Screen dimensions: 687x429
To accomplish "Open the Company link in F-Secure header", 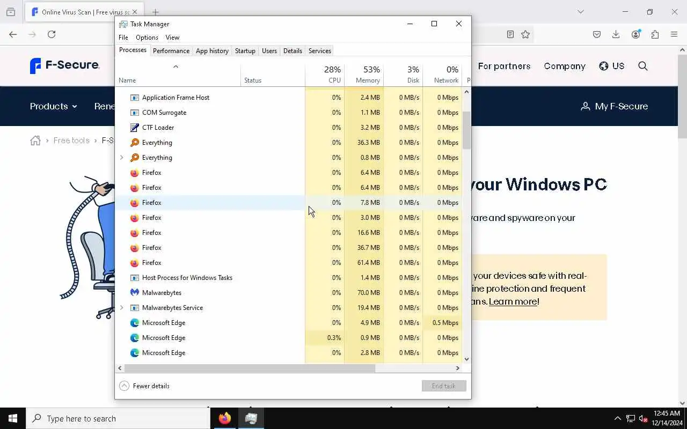I will [565, 66].
